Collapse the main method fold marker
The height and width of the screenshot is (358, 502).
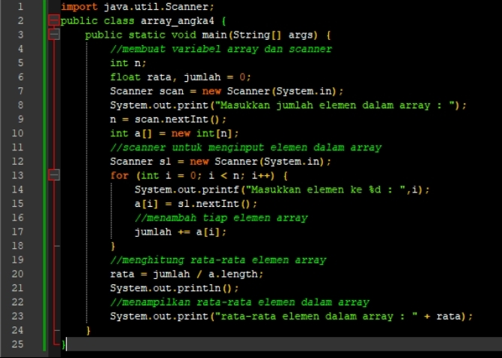click(53, 35)
